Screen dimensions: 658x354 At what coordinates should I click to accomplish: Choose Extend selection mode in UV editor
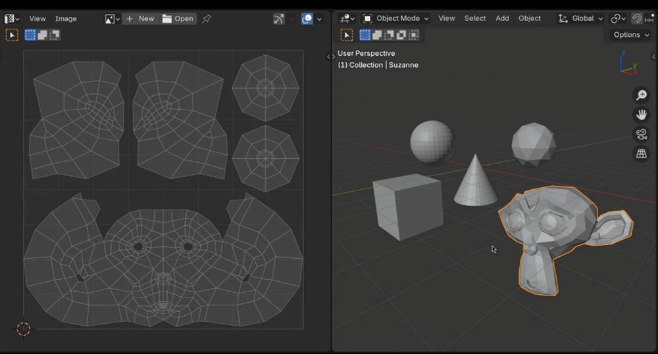pos(42,35)
